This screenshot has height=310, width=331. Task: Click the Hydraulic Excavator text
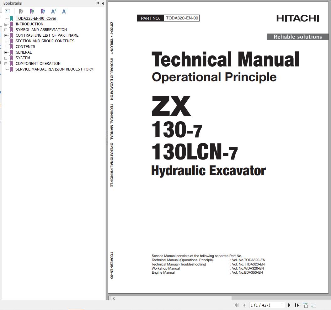pos(209,171)
